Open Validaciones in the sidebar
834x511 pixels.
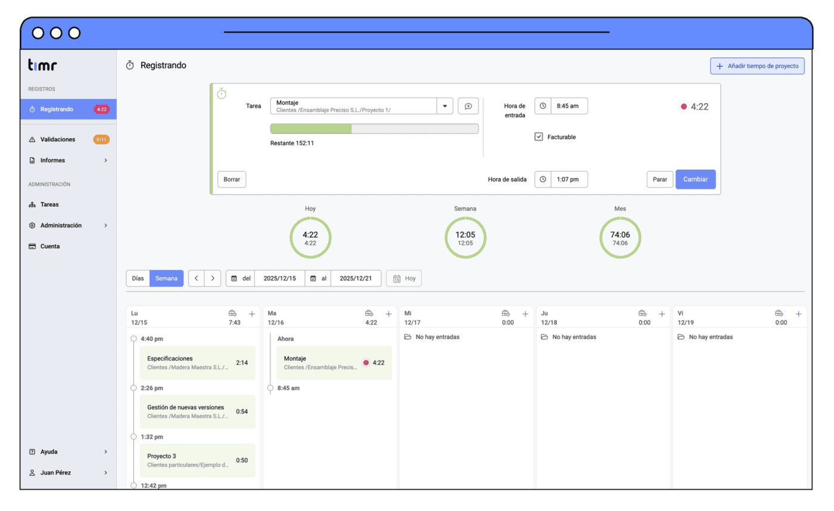[58, 139]
